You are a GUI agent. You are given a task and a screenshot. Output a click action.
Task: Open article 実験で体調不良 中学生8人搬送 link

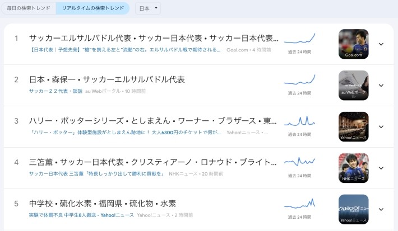coord(81,215)
